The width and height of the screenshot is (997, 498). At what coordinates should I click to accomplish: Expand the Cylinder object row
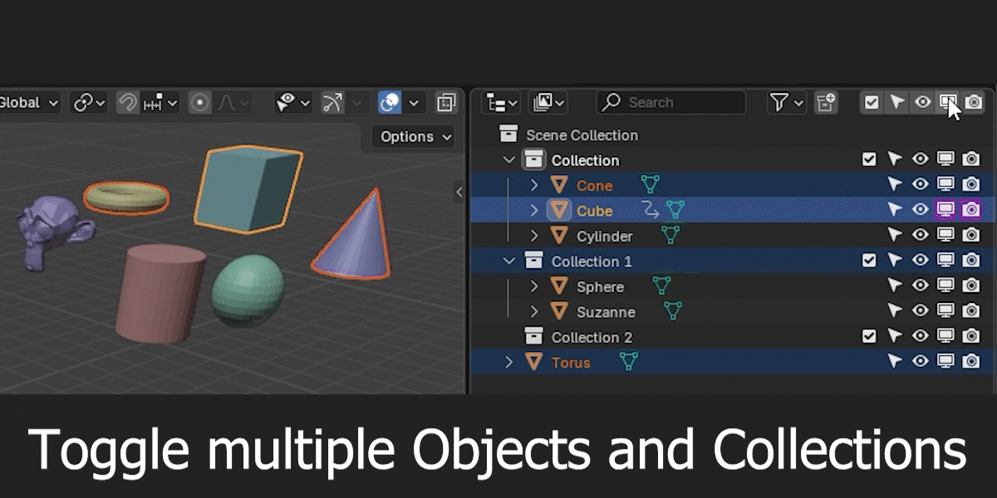point(534,236)
